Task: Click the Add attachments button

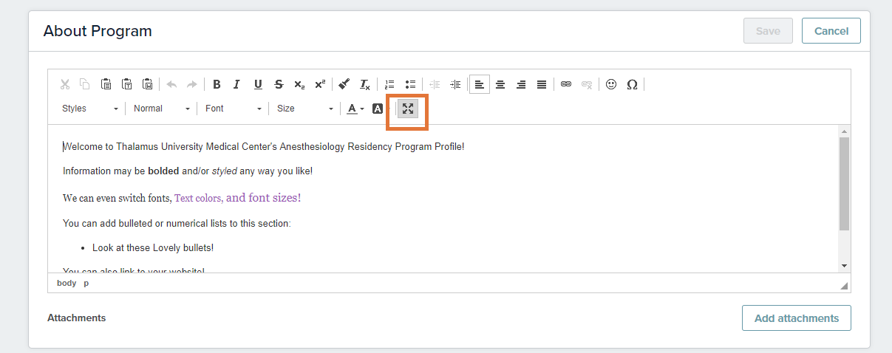Action: coord(797,318)
